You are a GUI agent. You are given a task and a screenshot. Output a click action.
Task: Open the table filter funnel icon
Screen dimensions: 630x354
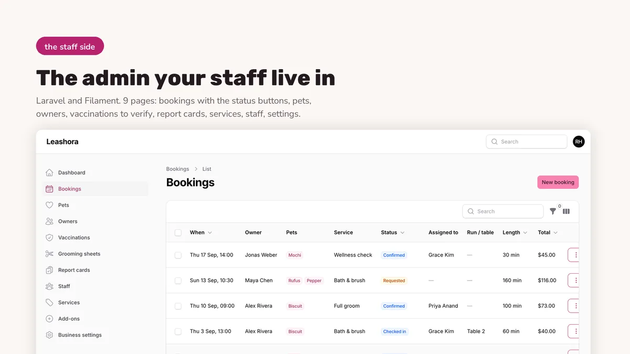553,211
